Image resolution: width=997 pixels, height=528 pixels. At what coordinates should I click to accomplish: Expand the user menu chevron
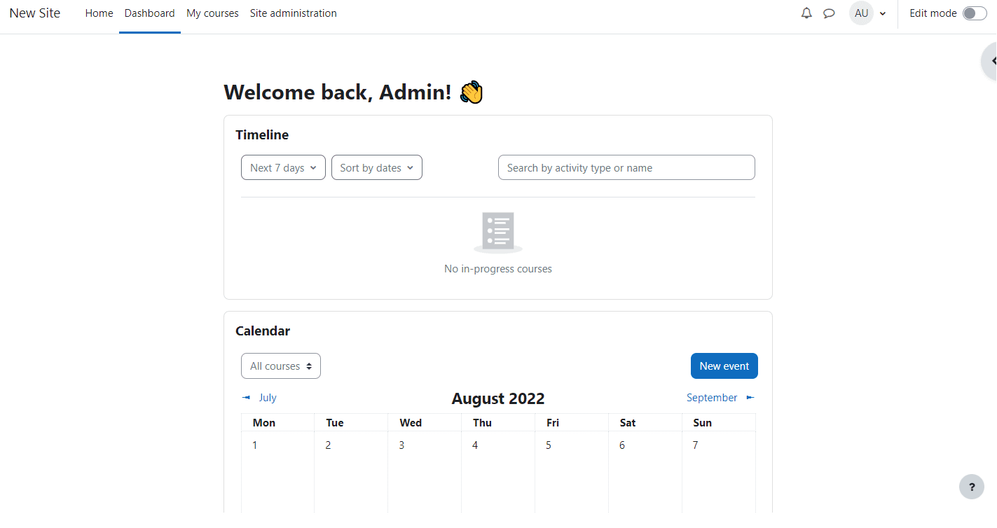(883, 13)
